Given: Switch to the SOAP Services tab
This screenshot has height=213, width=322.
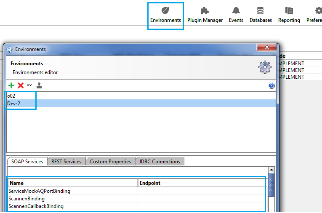Looking at the screenshot, I should click(x=27, y=162).
